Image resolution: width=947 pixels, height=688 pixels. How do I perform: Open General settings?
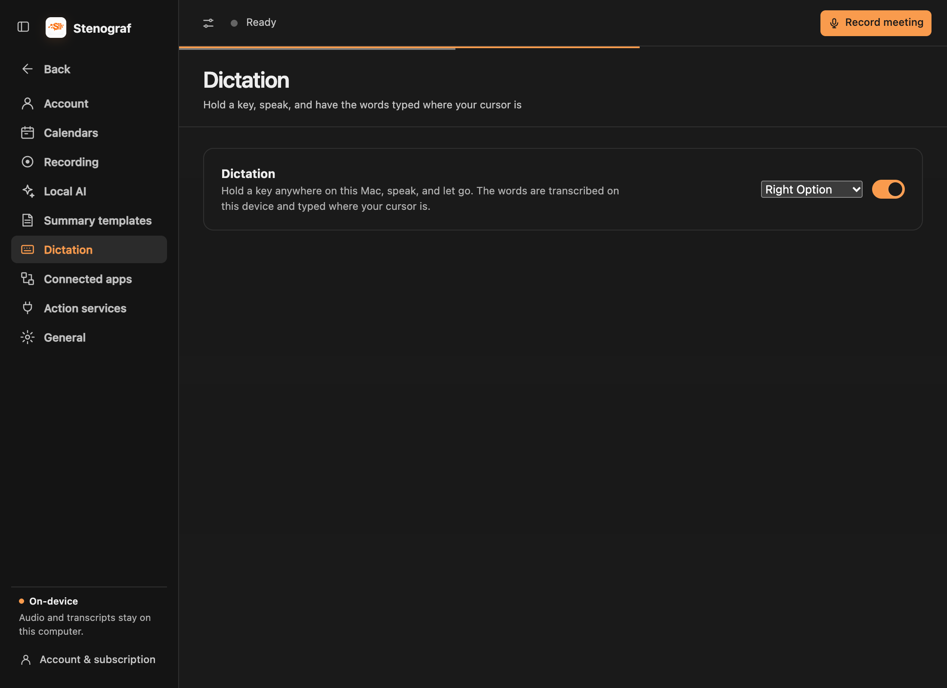pos(89,338)
